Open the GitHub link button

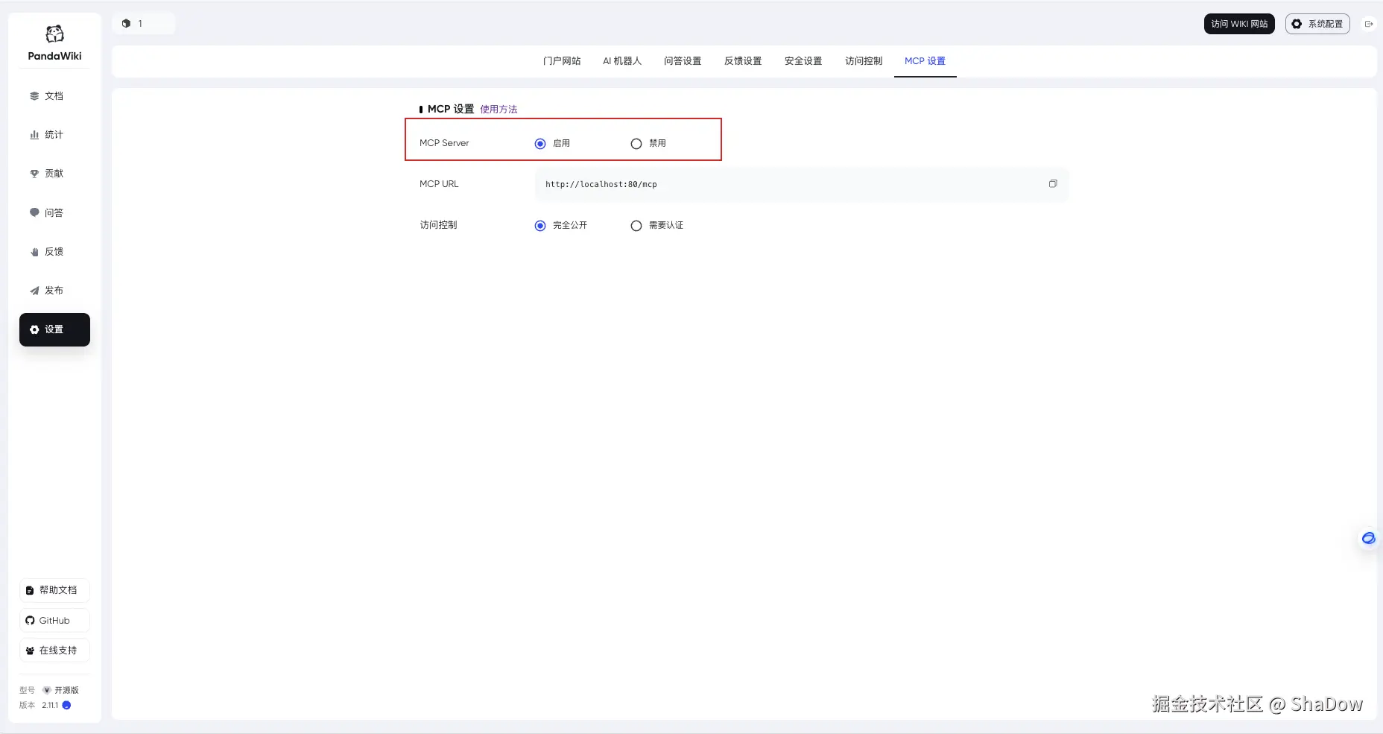[54, 620]
